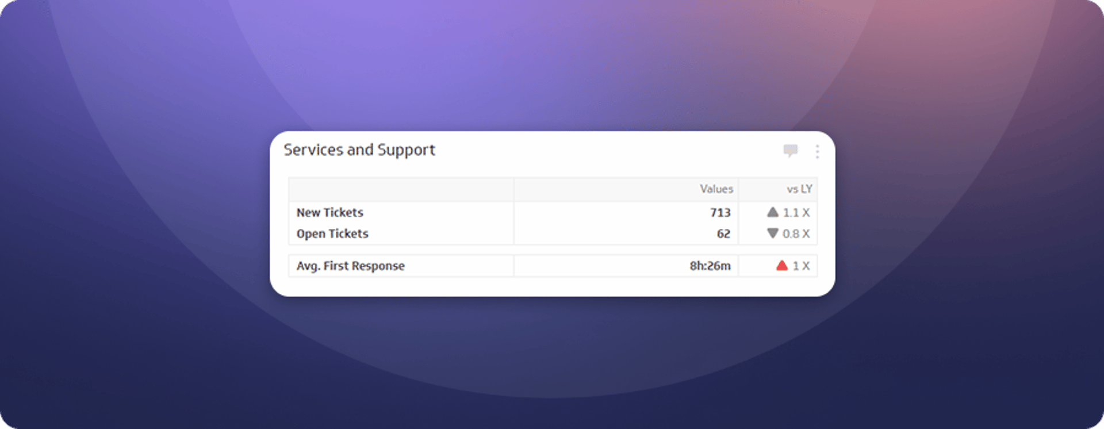1104x429 pixels.
Task: Click the gray up triangle for New Tickets
Action: click(773, 212)
